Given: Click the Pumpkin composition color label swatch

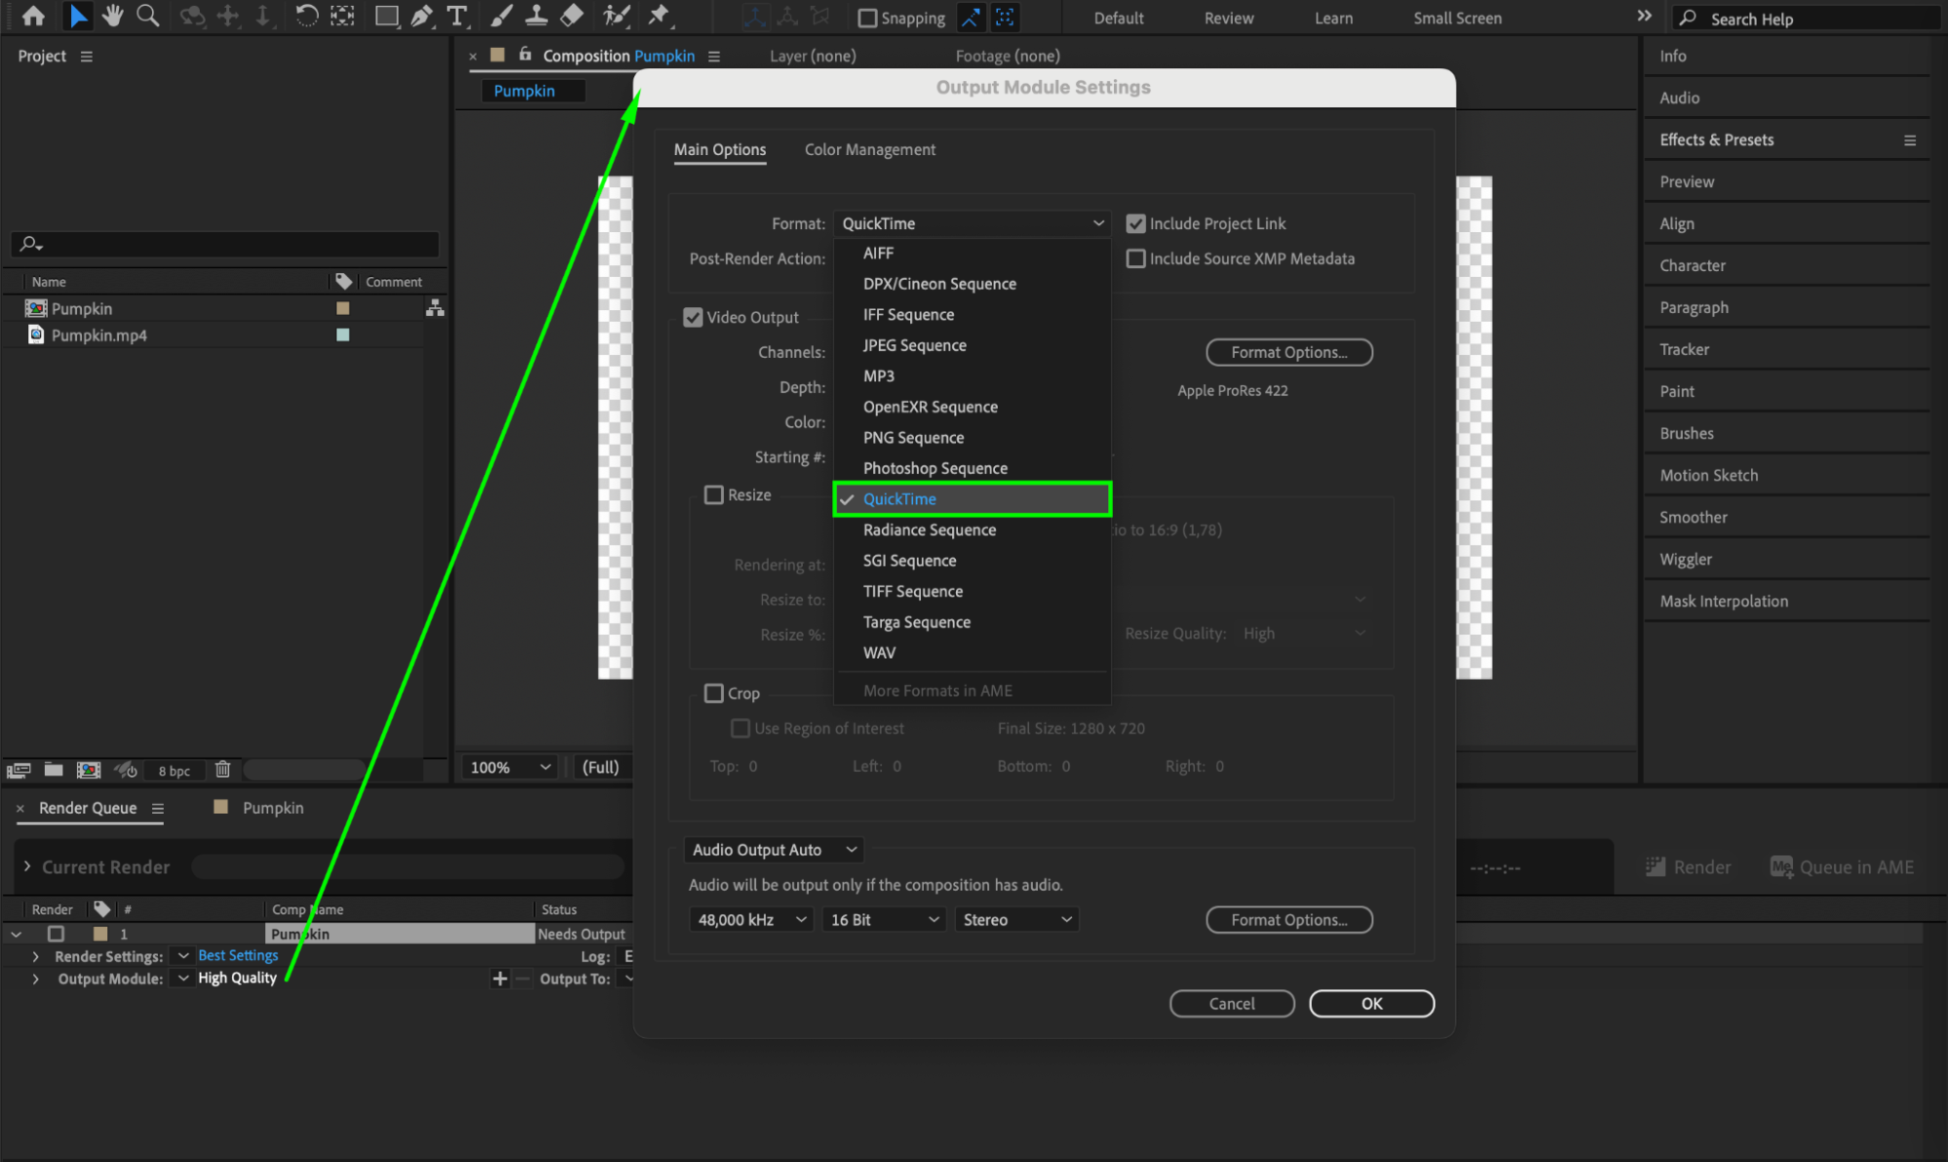Looking at the screenshot, I should [x=343, y=308].
